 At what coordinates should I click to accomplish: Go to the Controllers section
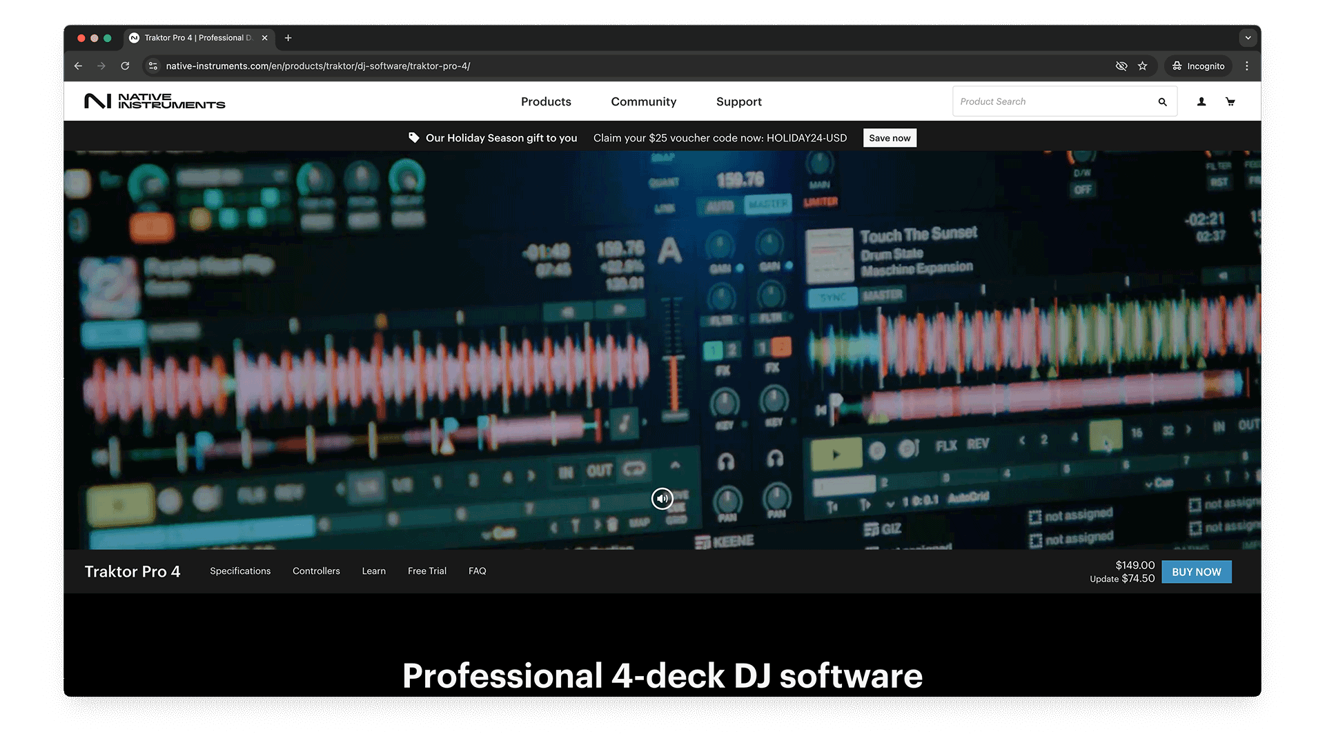316,571
